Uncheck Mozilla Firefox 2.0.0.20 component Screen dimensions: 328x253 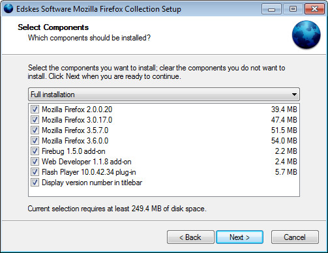tap(35, 110)
